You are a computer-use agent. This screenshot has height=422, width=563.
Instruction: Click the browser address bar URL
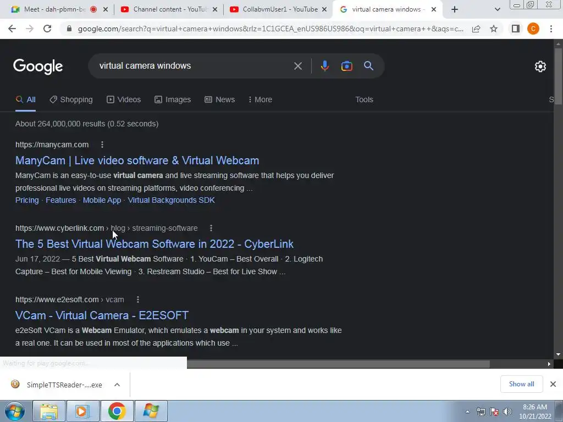(270, 29)
